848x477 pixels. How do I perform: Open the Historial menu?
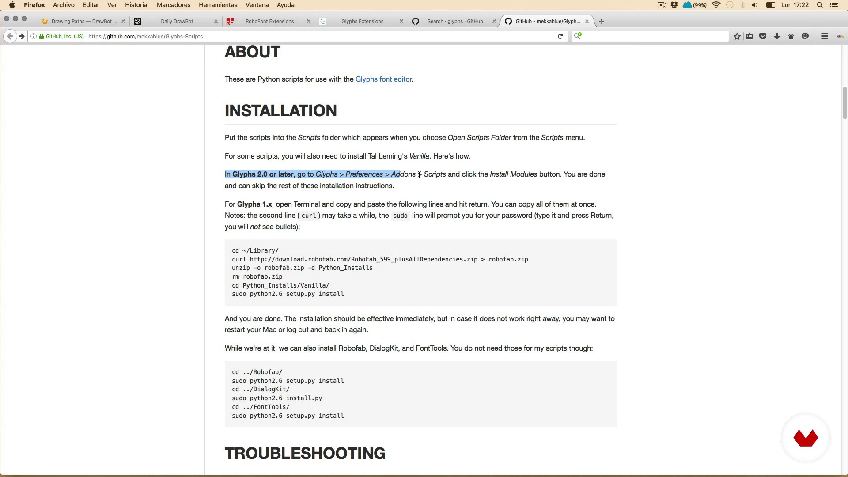136,5
